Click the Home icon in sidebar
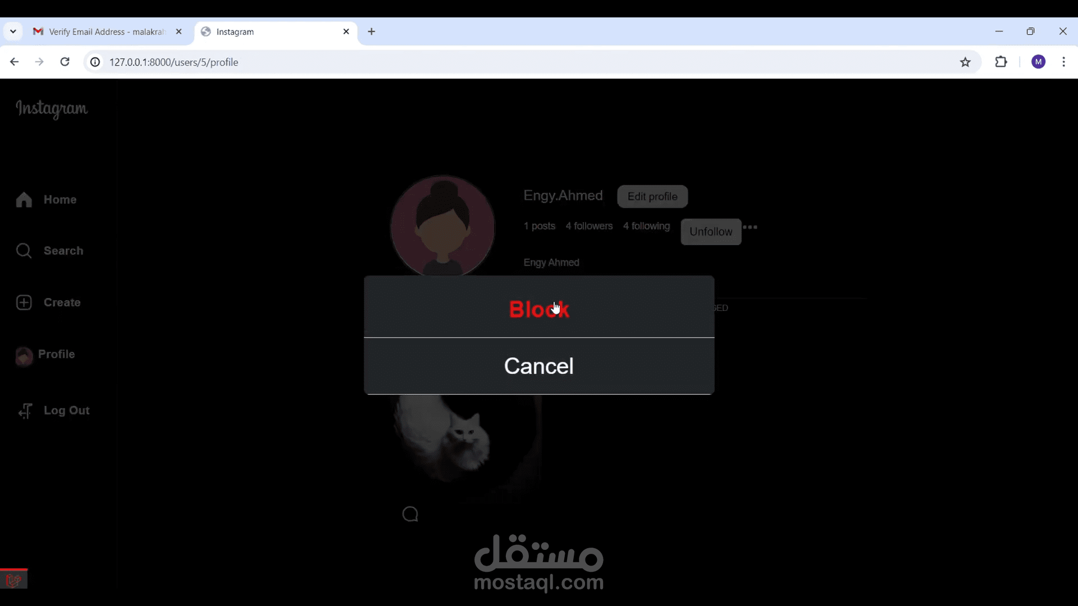Image resolution: width=1078 pixels, height=606 pixels. tap(24, 200)
